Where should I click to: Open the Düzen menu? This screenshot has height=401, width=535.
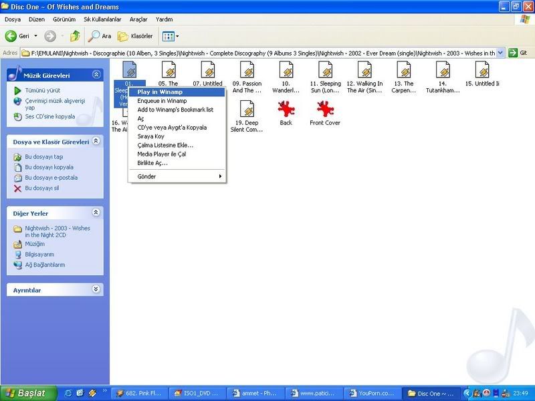pos(37,19)
